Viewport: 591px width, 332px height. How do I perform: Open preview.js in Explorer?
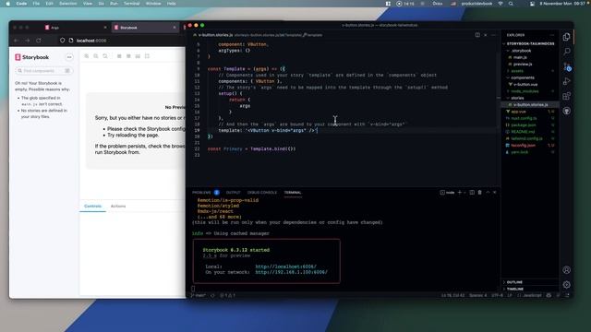click(x=529, y=64)
